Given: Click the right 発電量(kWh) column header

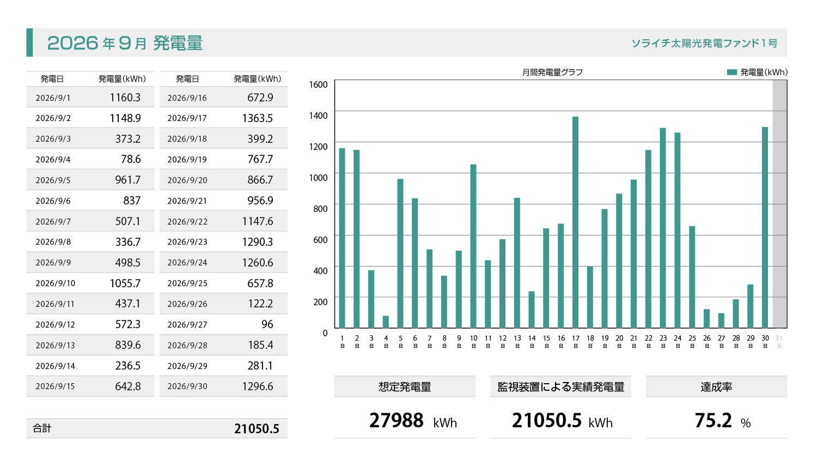Looking at the screenshot, I should [257, 79].
